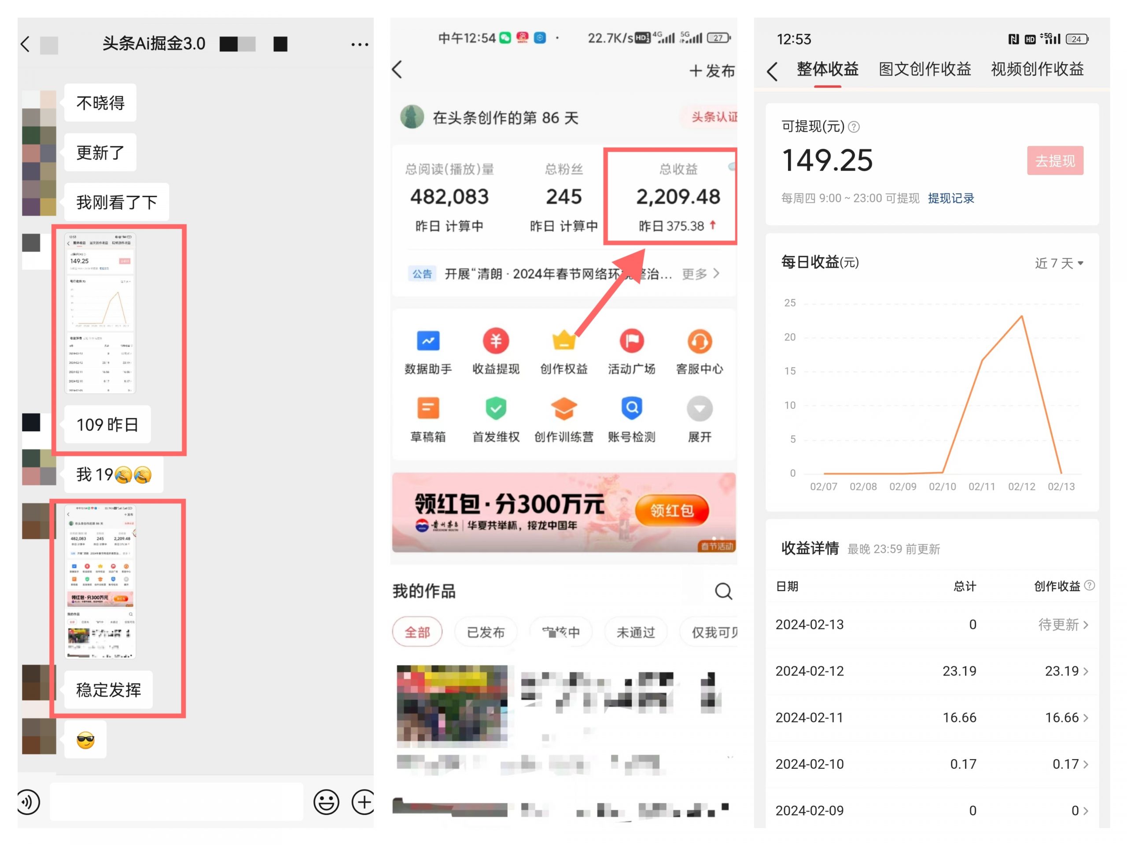Screen dimensions: 1127x845
Task: Select the 未通过 works filter
Action: [x=635, y=632]
